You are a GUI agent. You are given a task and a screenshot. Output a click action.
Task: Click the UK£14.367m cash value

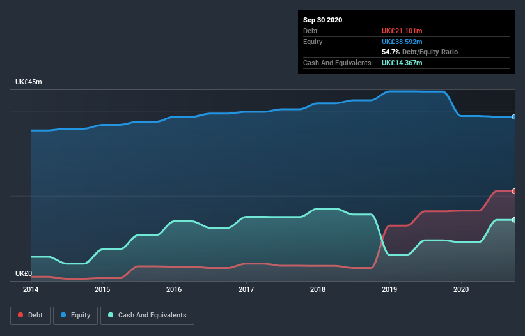point(402,63)
